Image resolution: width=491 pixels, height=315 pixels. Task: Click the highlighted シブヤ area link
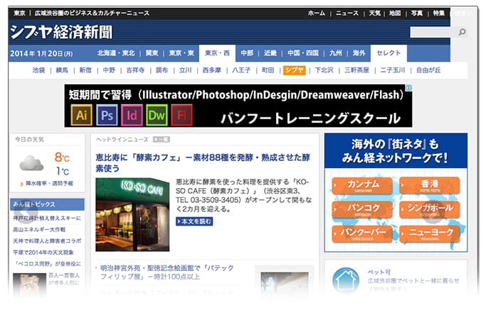(x=294, y=70)
